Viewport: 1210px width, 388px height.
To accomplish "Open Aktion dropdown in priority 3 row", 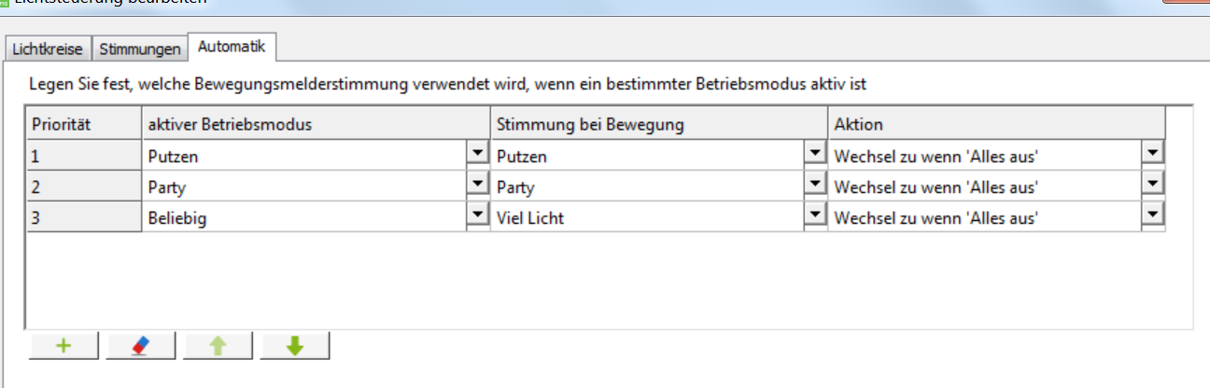I will 1153,215.
